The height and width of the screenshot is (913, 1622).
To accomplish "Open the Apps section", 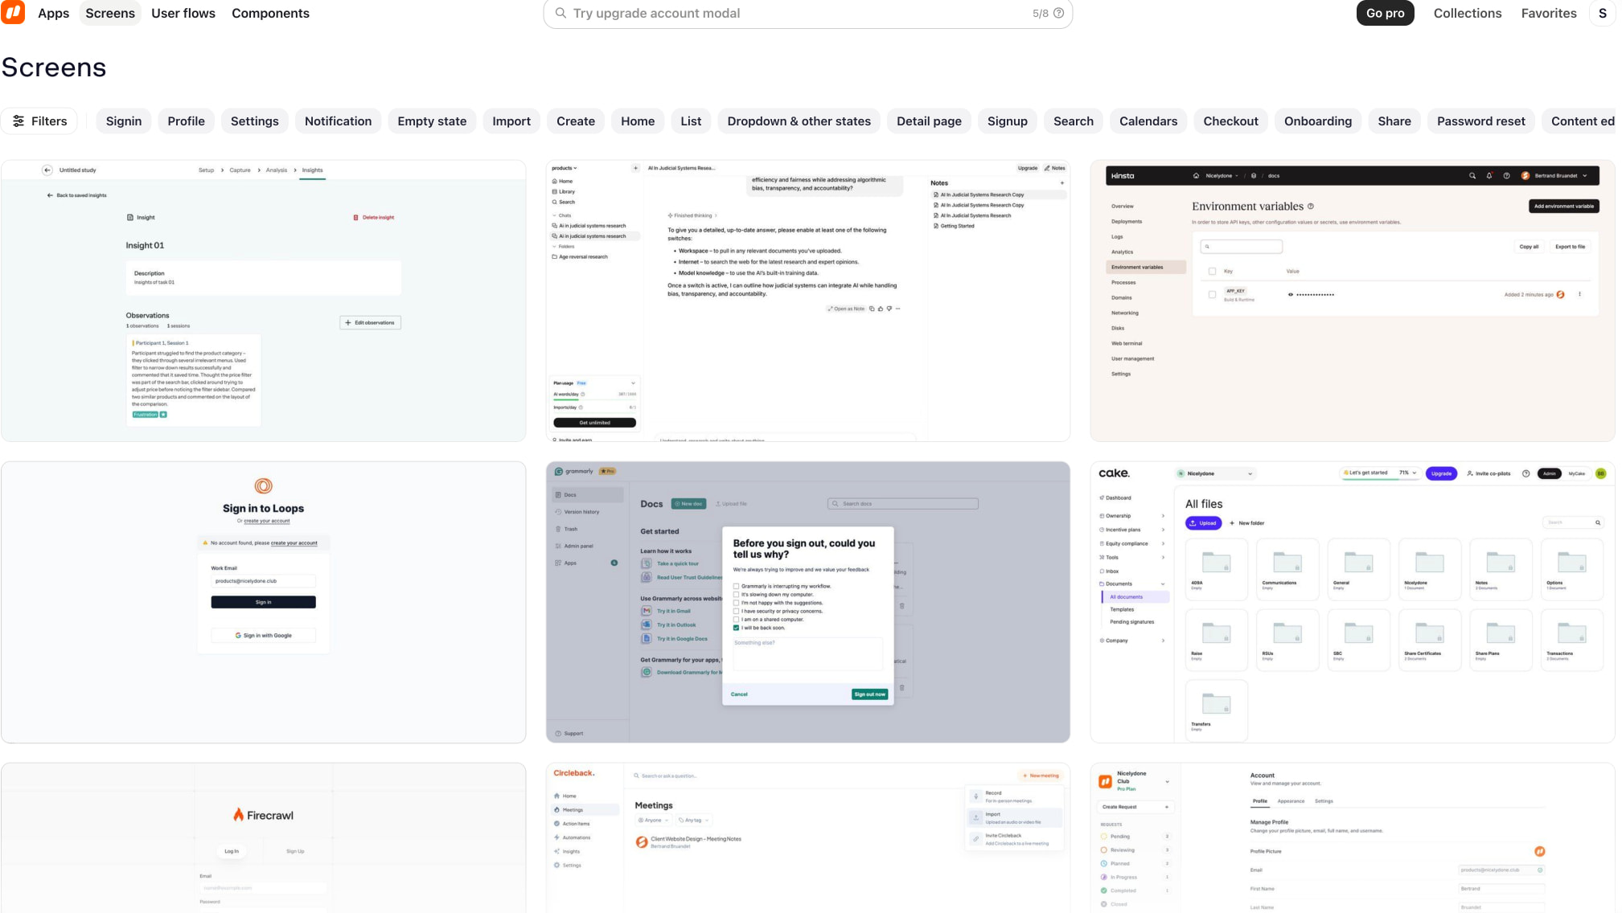I will [53, 13].
